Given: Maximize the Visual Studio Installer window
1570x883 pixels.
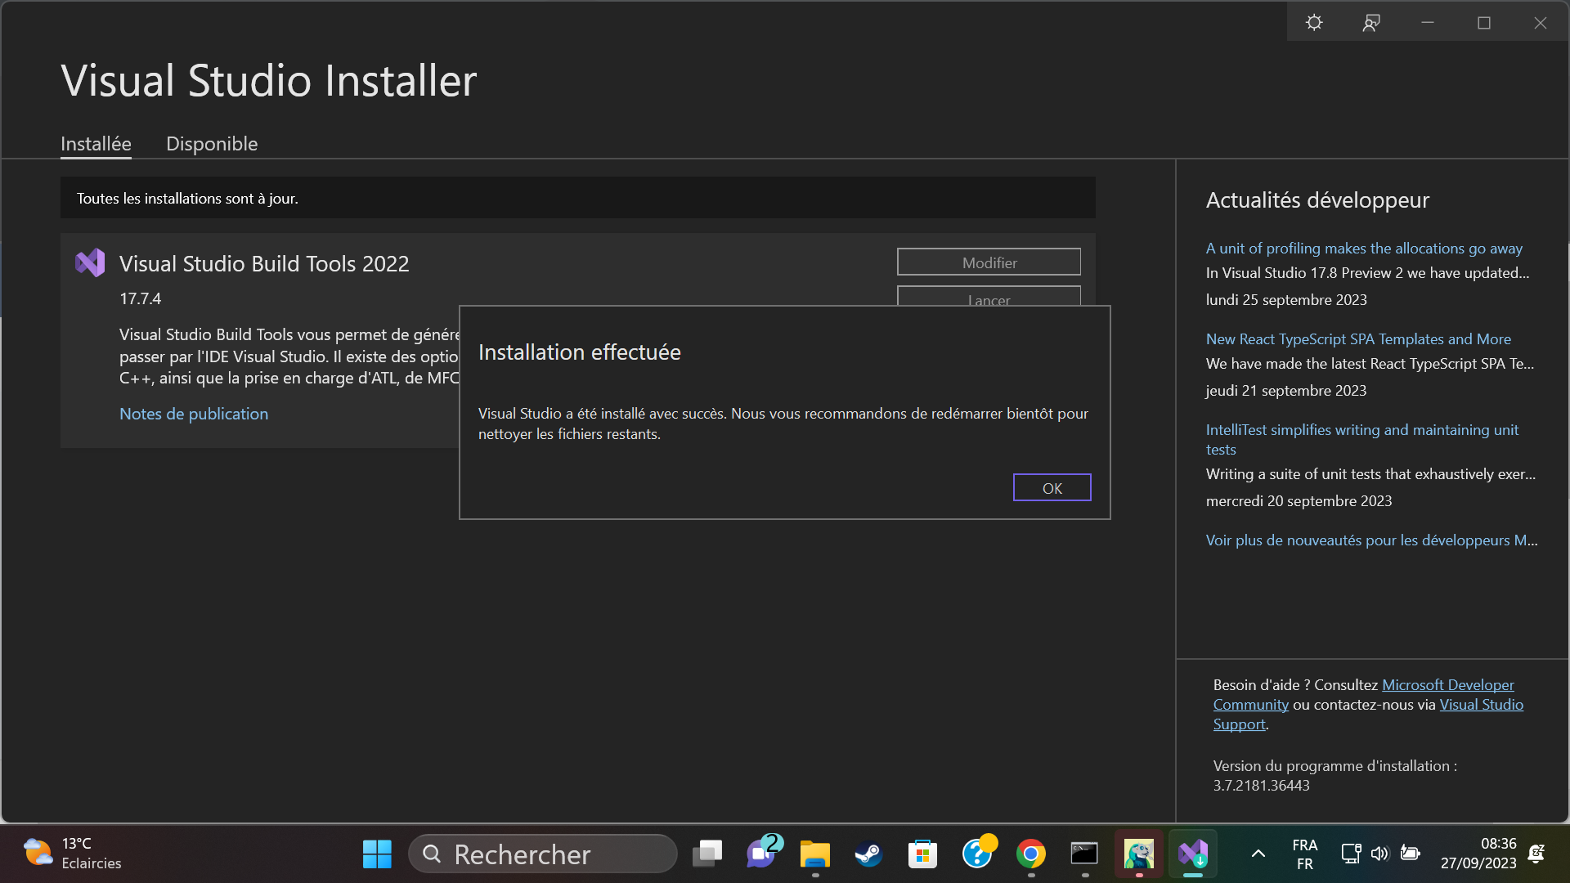Looking at the screenshot, I should pyautogui.click(x=1484, y=23).
